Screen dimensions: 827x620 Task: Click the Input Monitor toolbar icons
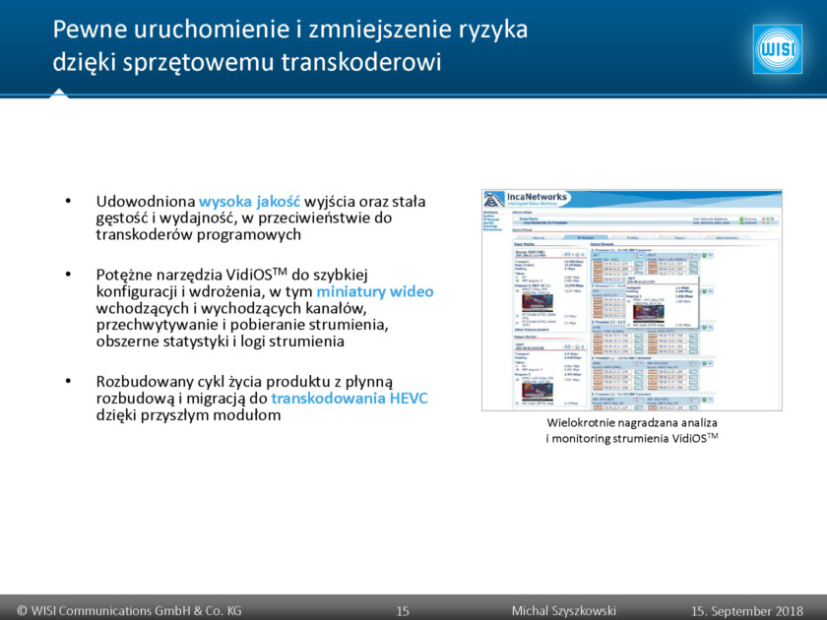569,254
